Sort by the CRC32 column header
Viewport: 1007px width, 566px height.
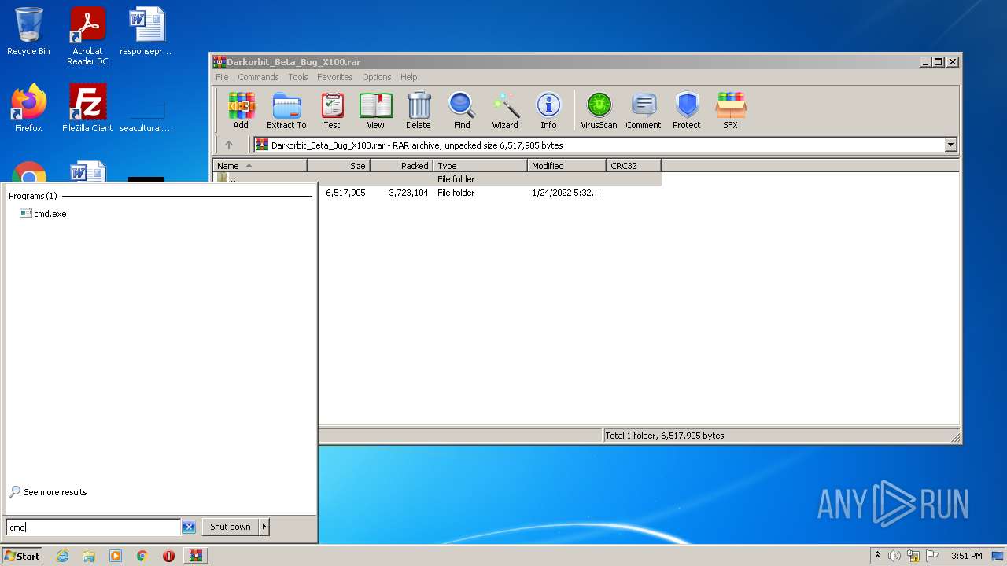633,166
